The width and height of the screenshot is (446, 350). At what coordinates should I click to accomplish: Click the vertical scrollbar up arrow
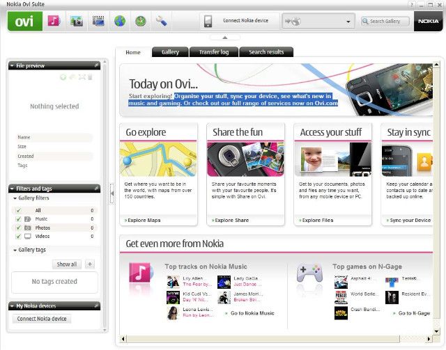pos(436,65)
